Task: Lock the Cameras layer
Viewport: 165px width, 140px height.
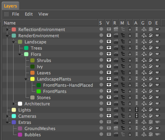Action: point(130,116)
